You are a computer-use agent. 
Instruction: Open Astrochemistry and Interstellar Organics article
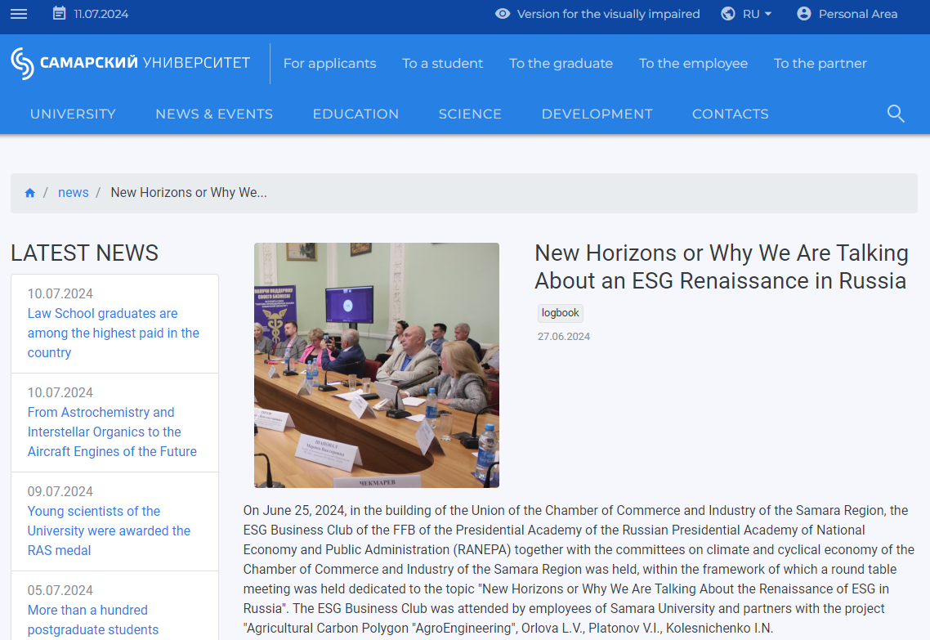pos(112,432)
